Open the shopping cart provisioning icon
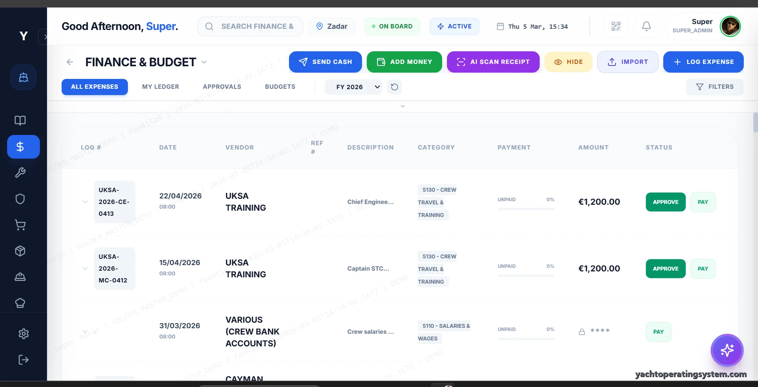Viewport: 758px width, 387px height. pyautogui.click(x=20, y=225)
